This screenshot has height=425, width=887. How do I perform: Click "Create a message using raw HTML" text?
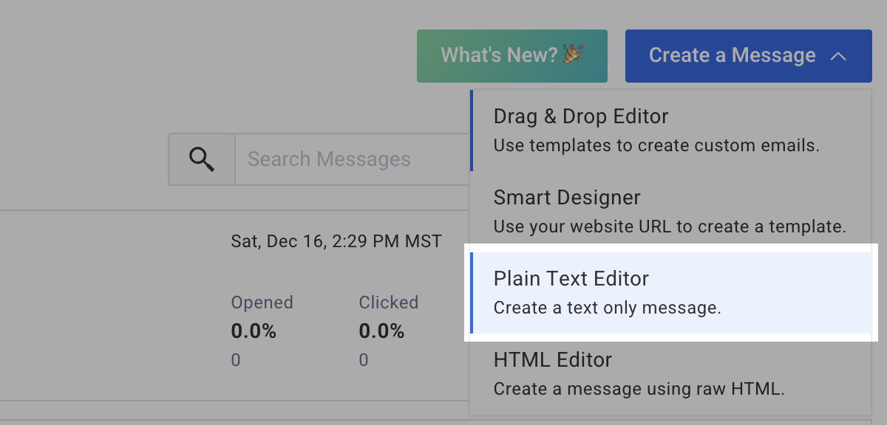(639, 389)
